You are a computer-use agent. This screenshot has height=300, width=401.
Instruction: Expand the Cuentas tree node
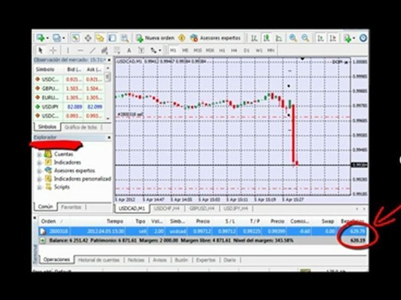39,155
